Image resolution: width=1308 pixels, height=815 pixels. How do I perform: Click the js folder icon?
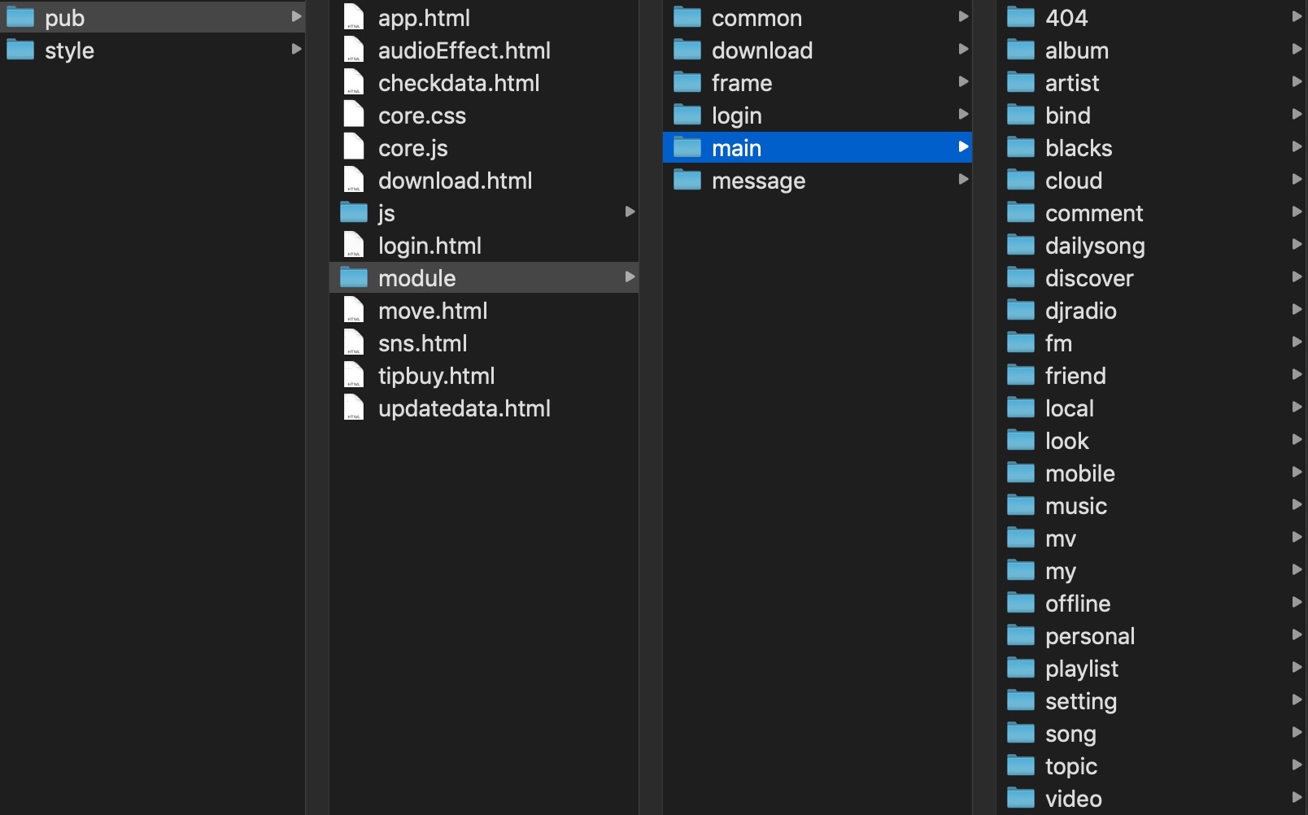(x=354, y=212)
